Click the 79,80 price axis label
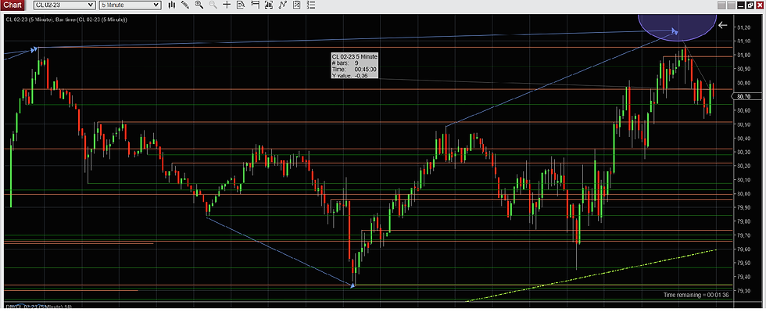Screen dimensions: 766x312 click(x=743, y=221)
